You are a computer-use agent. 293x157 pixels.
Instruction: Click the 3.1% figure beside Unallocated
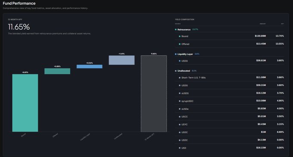[194, 71]
